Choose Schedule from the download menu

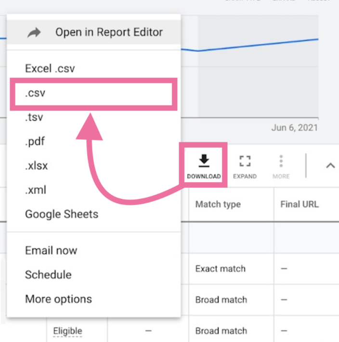pos(94,275)
